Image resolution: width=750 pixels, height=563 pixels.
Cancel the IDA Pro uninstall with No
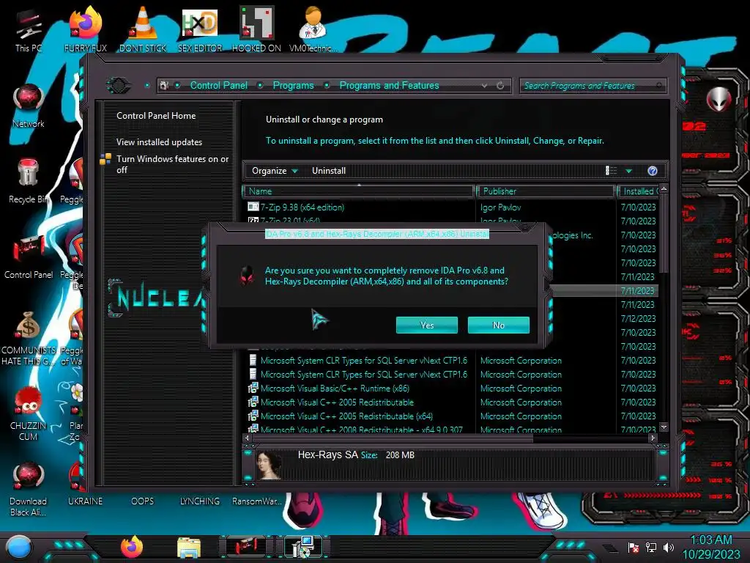click(x=498, y=325)
